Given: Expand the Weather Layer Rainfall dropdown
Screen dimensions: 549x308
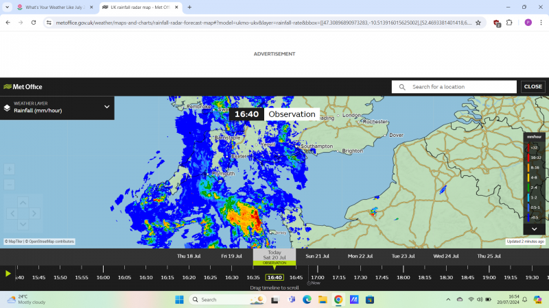Looking at the screenshot, I should [x=106, y=107].
